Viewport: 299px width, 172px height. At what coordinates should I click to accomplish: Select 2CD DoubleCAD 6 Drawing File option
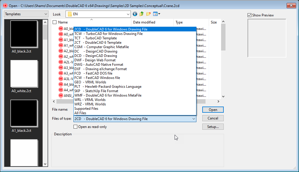click(x=135, y=29)
